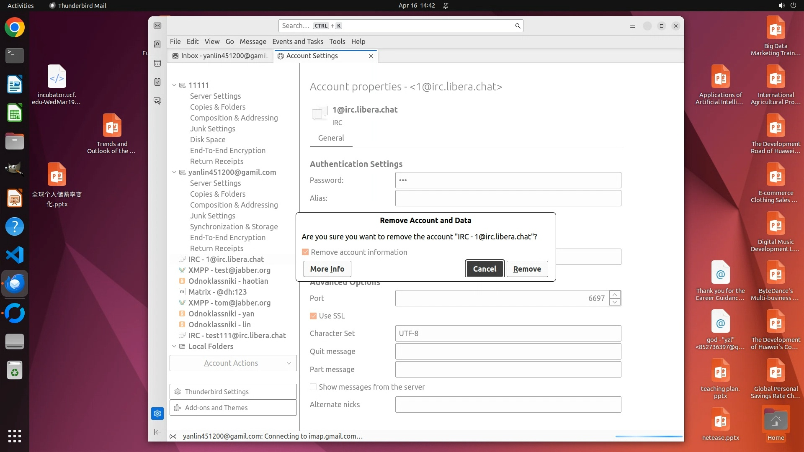
Task: Collapse the yanlin451200@gamil.com account tree
Action: [x=174, y=172]
